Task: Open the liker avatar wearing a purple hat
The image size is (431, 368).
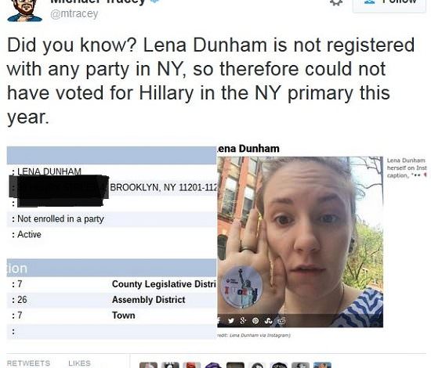Action: (x=214, y=365)
